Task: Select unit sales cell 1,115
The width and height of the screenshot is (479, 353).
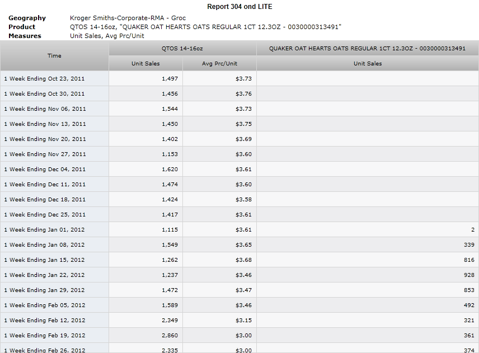Action: [145, 229]
